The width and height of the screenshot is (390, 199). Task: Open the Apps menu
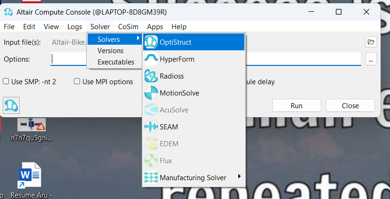click(155, 27)
